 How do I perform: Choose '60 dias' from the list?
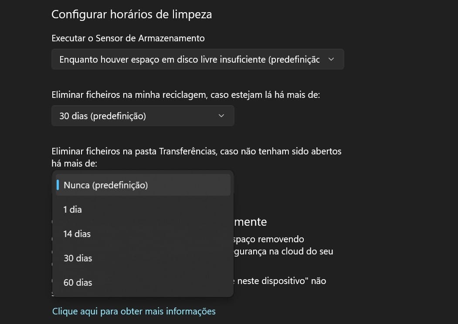point(78,283)
